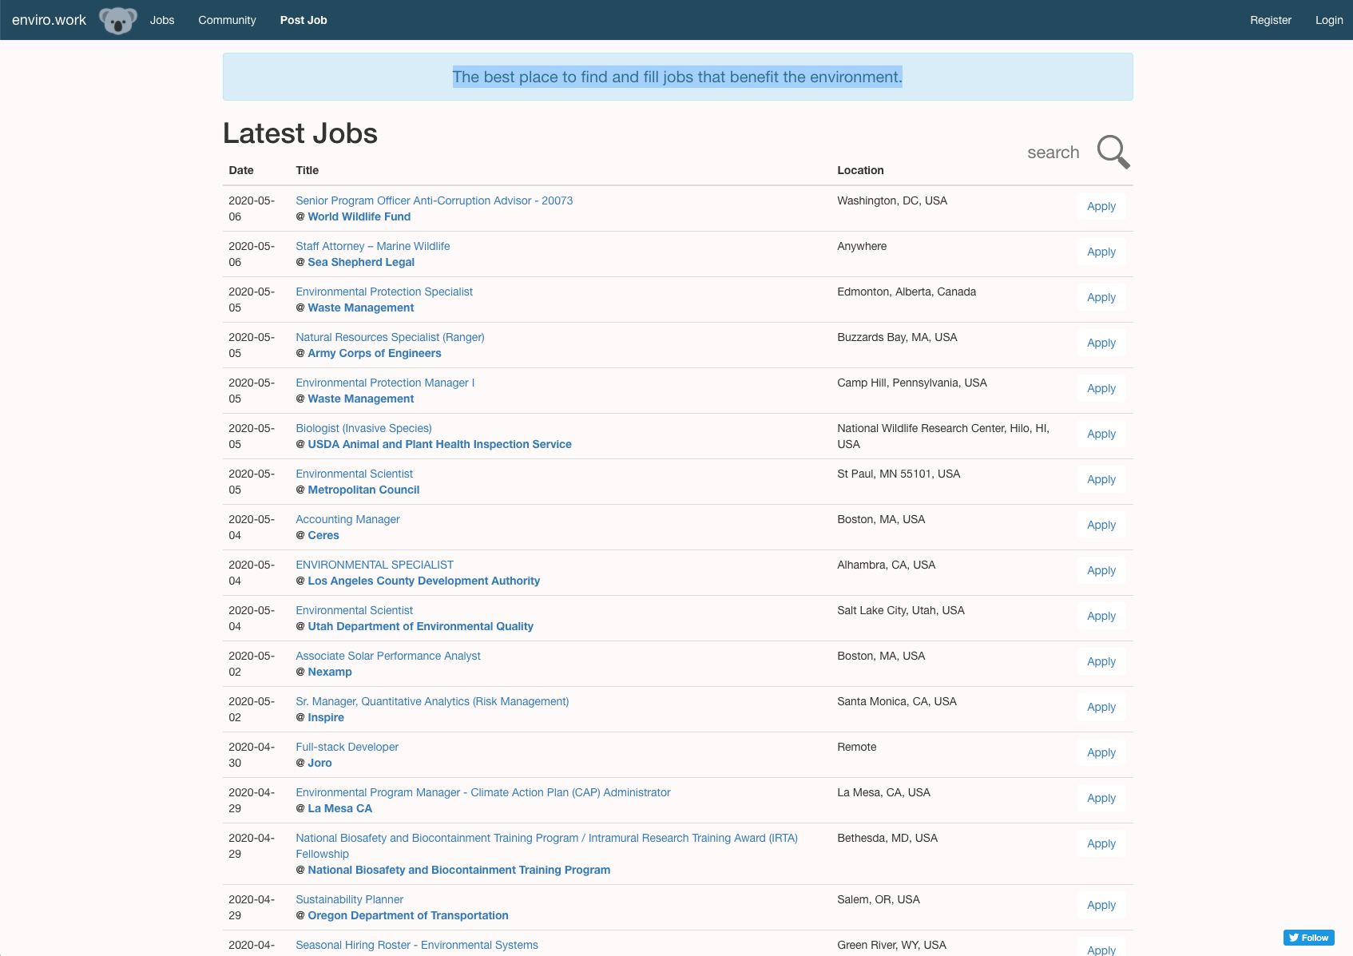Open the Accounting Manager job
The width and height of the screenshot is (1353, 956).
(x=347, y=519)
